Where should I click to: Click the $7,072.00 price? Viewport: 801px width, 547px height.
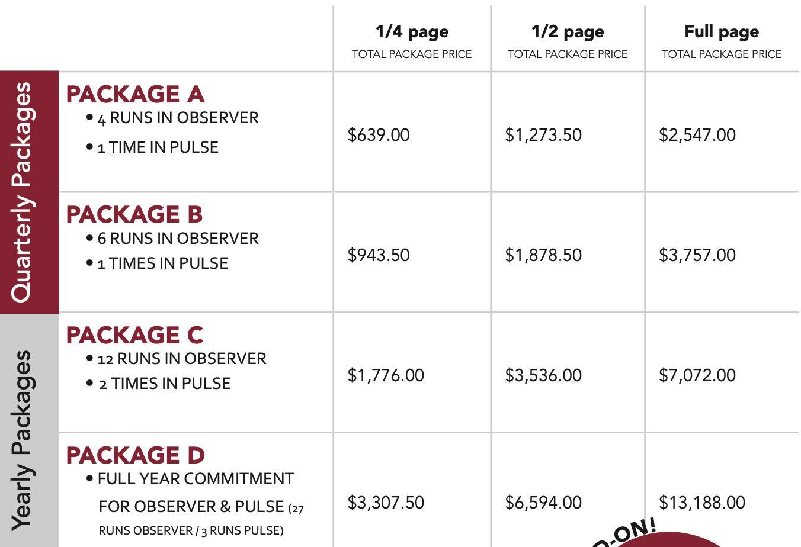pyautogui.click(x=697, y=375)
